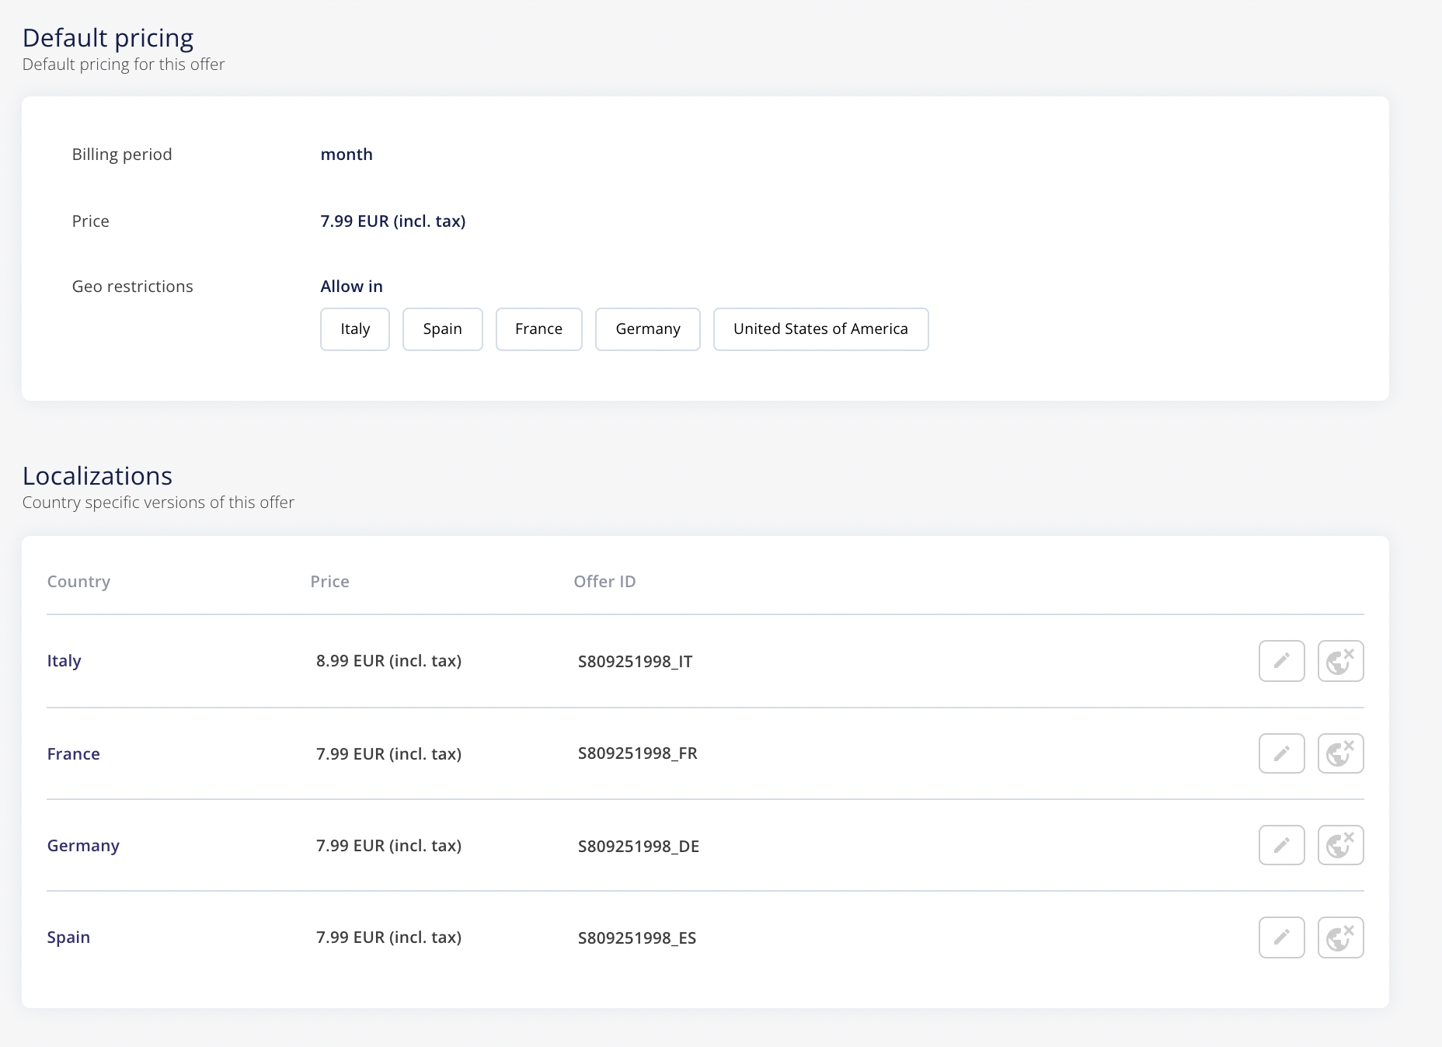
Task: Click the Default pricing heading
Action: 108,38
